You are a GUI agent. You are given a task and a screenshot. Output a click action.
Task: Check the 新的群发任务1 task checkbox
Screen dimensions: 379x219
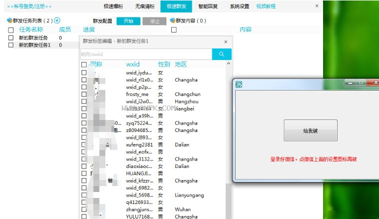tap(11, 45)
